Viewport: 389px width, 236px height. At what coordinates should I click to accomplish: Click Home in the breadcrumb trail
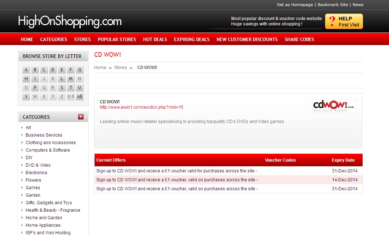point(100,67)
